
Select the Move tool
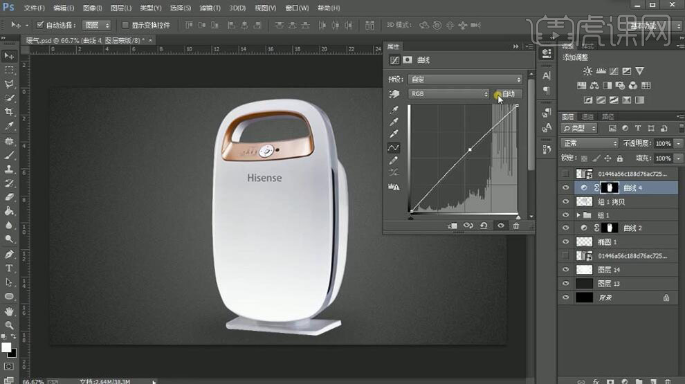tap(9, 56)
